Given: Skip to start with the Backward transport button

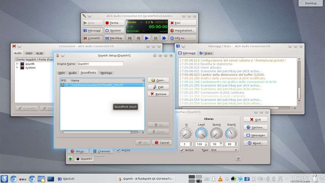Looking at the screenshot, I should [129, 38].
